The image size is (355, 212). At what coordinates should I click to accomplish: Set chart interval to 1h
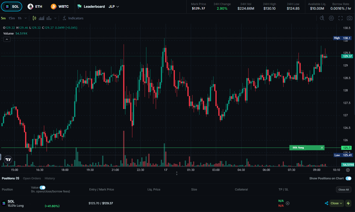20,18
